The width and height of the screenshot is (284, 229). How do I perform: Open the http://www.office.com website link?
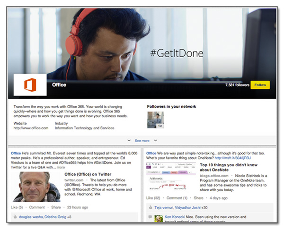tap(31, 128)
